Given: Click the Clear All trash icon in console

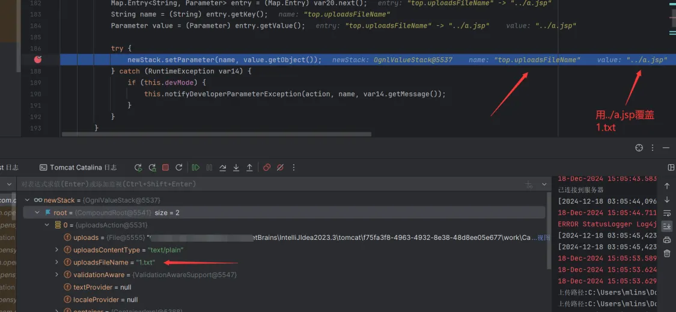Looking at the screenshot, I should 666,254.
